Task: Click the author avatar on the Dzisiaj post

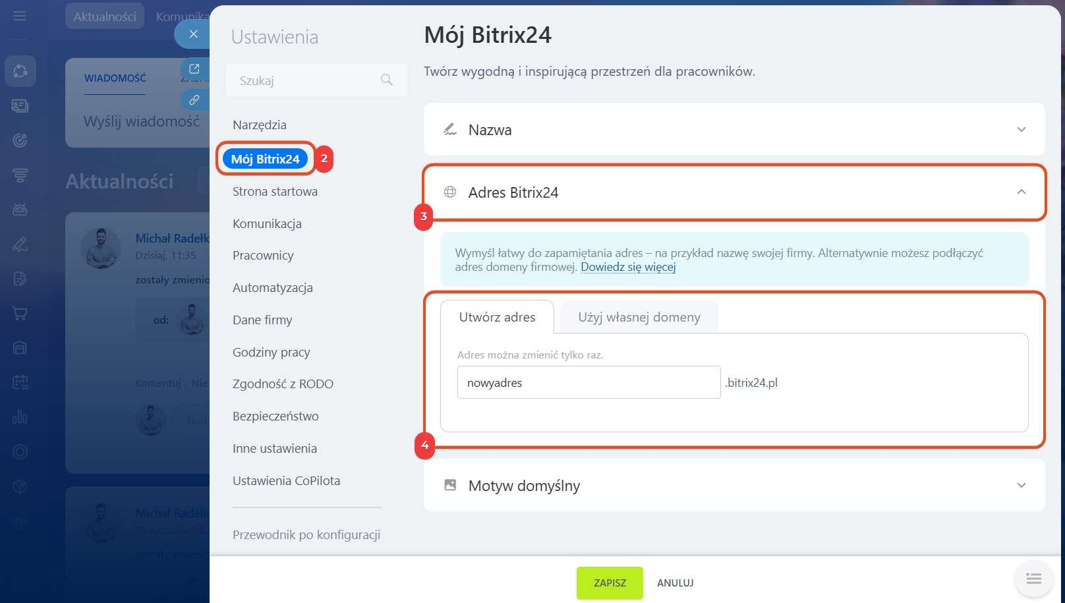Action: pyautogui.click(x=101, y=248)
